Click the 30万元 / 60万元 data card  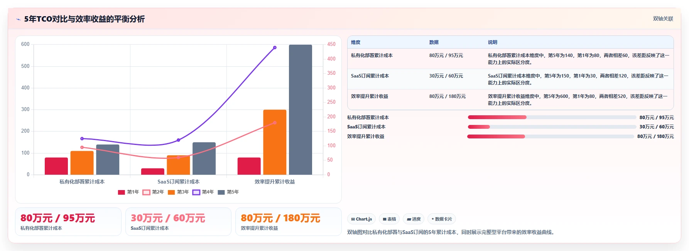click(178, 222)
